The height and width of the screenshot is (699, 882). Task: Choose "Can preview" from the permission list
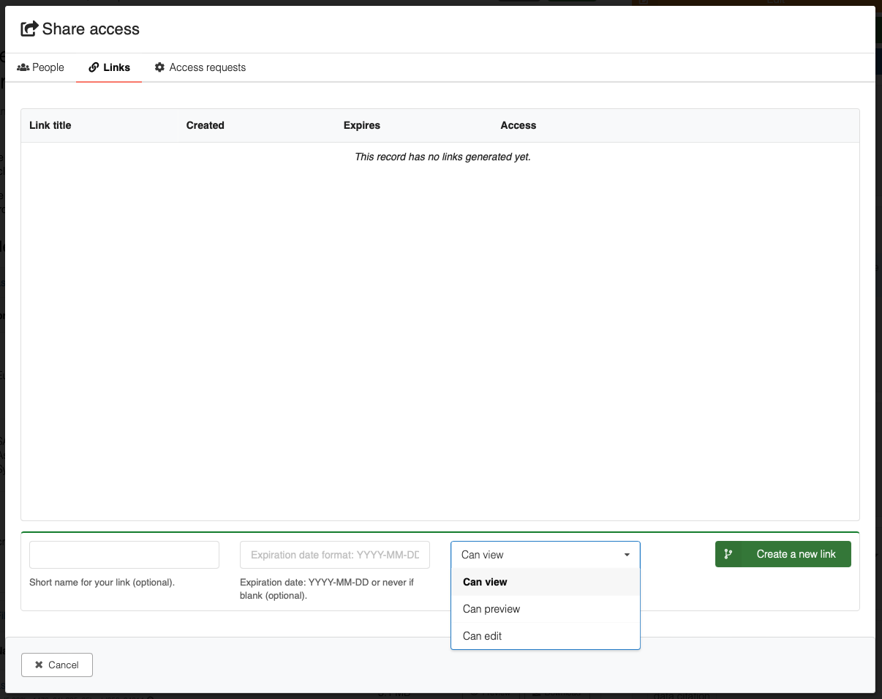(x=491, y=609)
